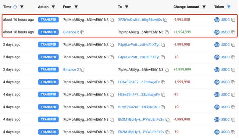Select the +1,999,999 change amount
The height and width of the screenshot is (138, 239).
182,69
